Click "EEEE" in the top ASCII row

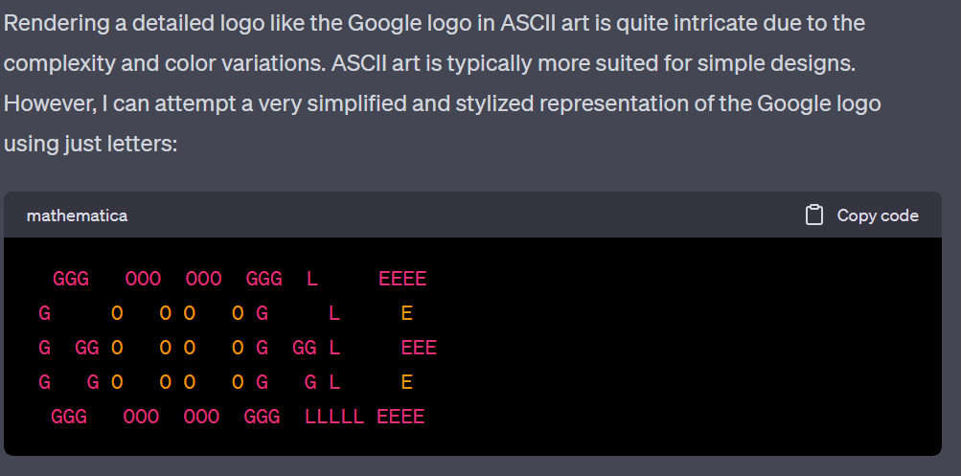tap(402, 280)
